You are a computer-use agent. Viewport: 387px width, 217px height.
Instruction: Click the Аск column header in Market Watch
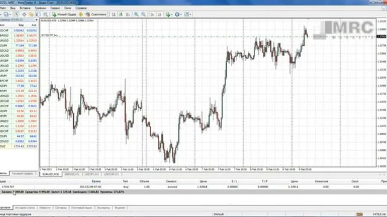[x=34, y=25]
